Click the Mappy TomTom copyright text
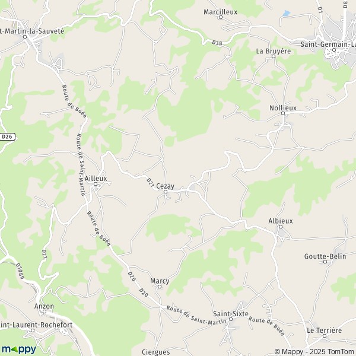356x356 pixels. pyautogui.click(x=315, y=352)
